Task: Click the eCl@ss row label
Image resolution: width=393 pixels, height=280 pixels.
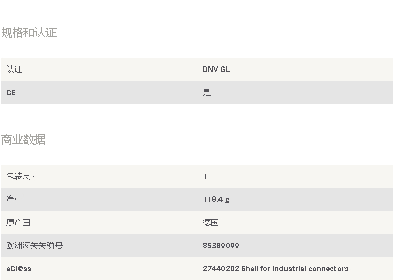Action: click(x=19, y=269)
